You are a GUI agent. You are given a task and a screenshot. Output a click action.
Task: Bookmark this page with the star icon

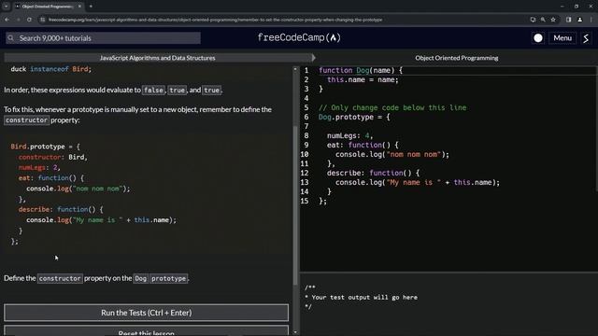tap(553, 20)
